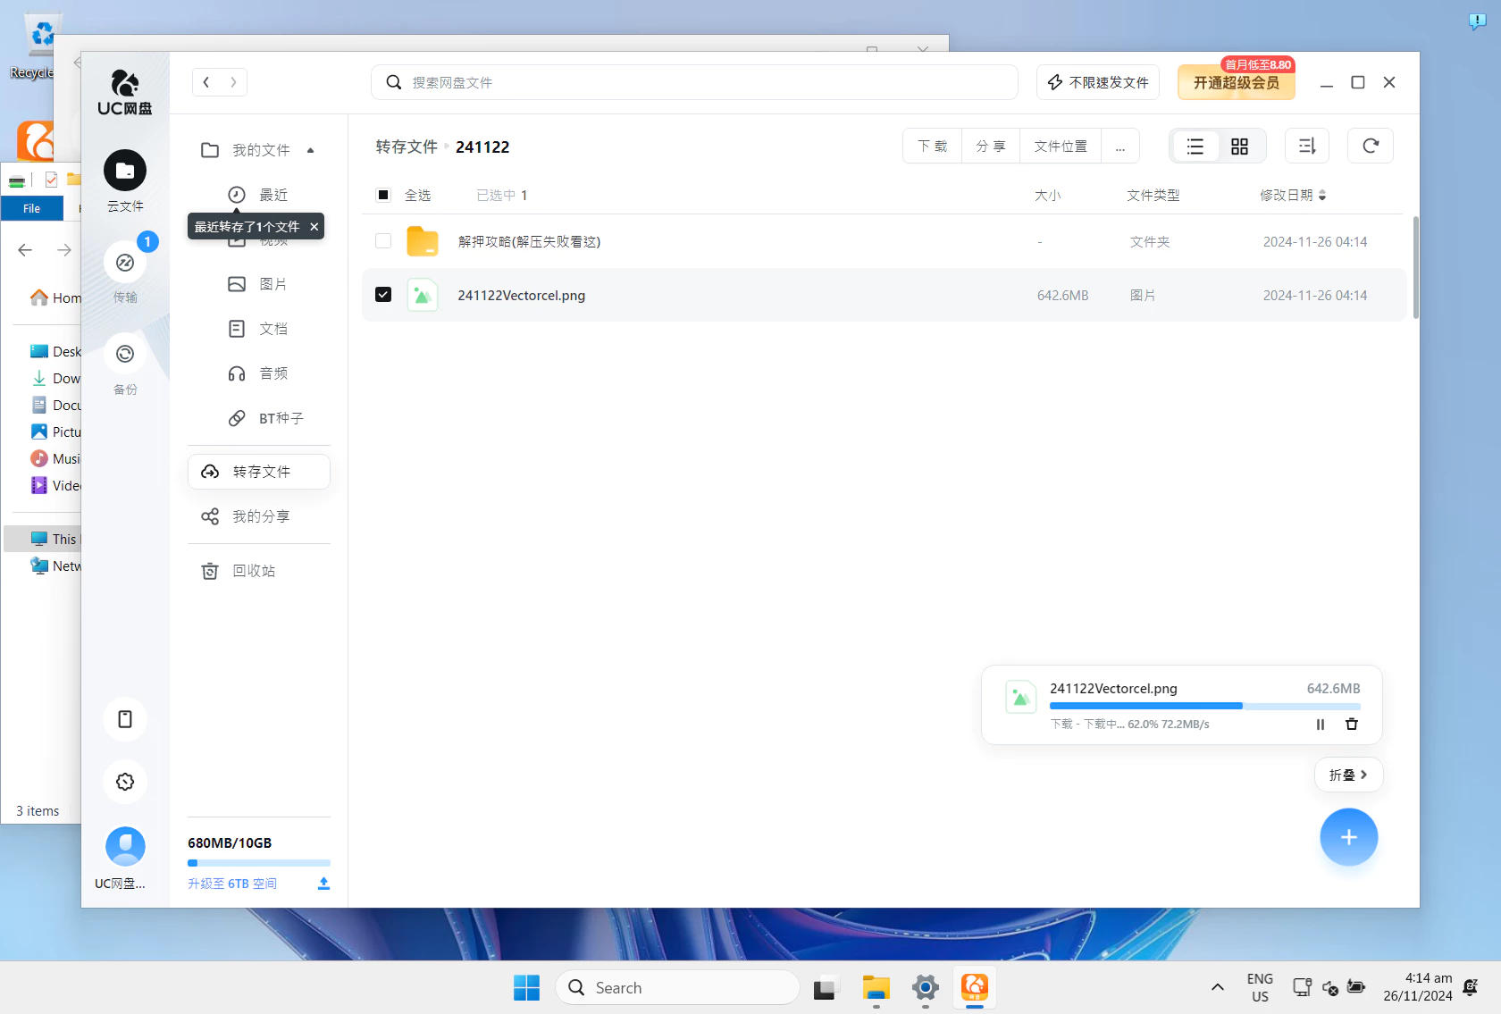The height and width of the screenshot is (1014, 1501).
Task: Show hidden tray icons chevron
Action: [x=1217, y=987]
